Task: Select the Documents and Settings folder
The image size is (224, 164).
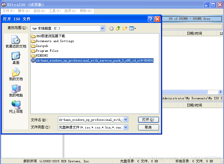Action: click(52, 41)
